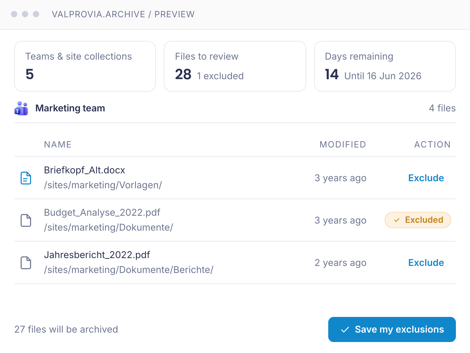Open the Days remaining card
470x353 pixels.
[x=385, y=66]
